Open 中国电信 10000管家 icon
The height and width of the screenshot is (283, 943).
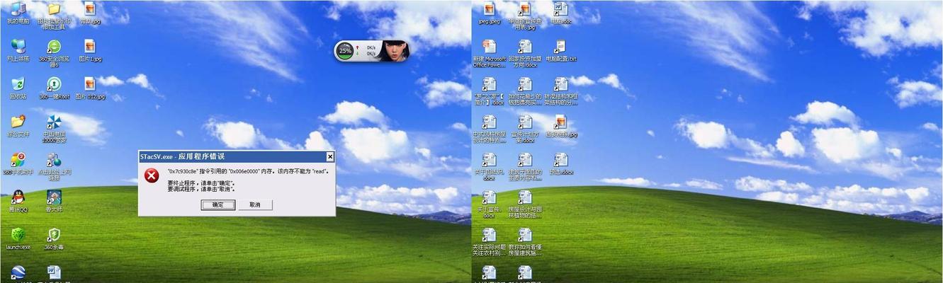coord(54,128)
